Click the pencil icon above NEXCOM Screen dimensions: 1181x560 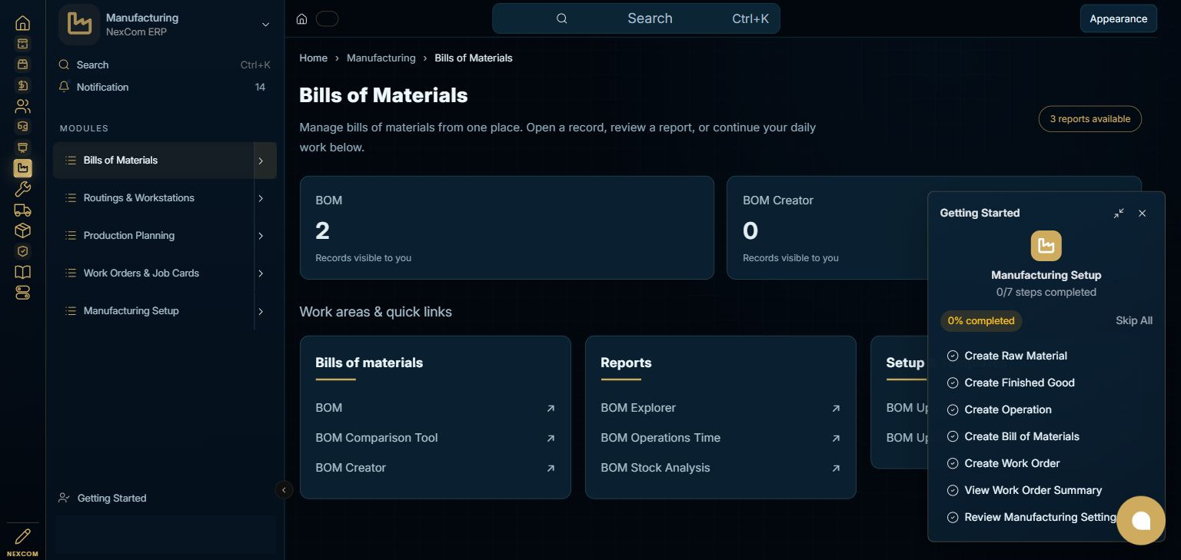(x=23, y=536)
